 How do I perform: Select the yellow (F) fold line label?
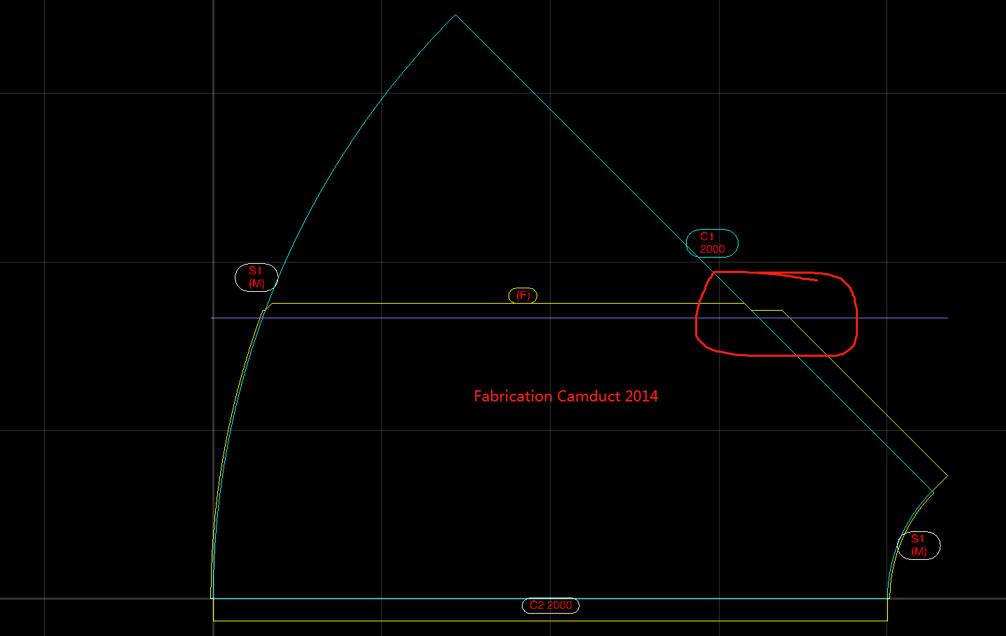522,295
